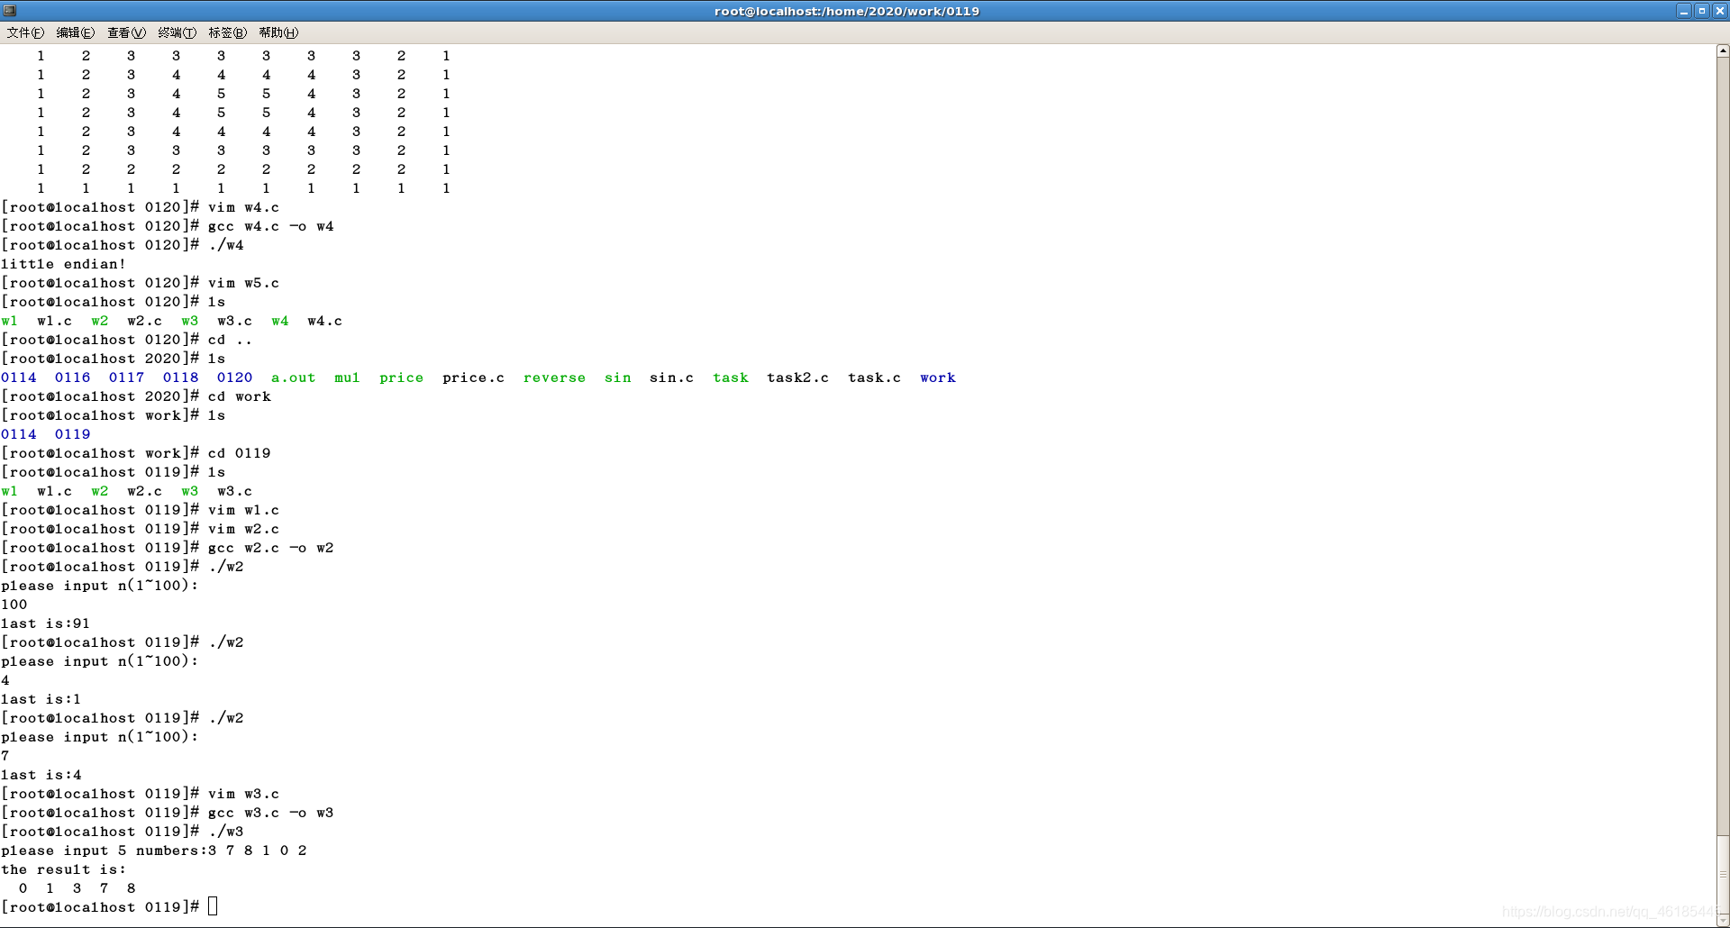
Task: Click the 'last is:91' output line
Action: (45, 623)
